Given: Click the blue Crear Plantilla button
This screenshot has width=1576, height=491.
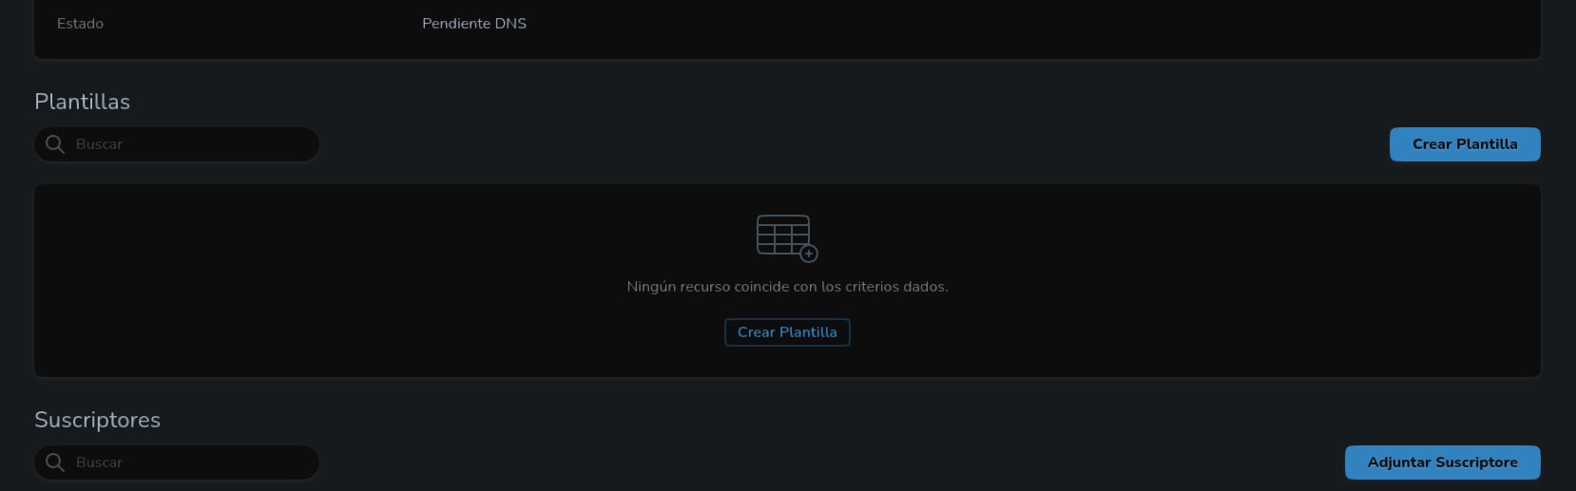Looking at the screenshot, I should [1465, 144].
